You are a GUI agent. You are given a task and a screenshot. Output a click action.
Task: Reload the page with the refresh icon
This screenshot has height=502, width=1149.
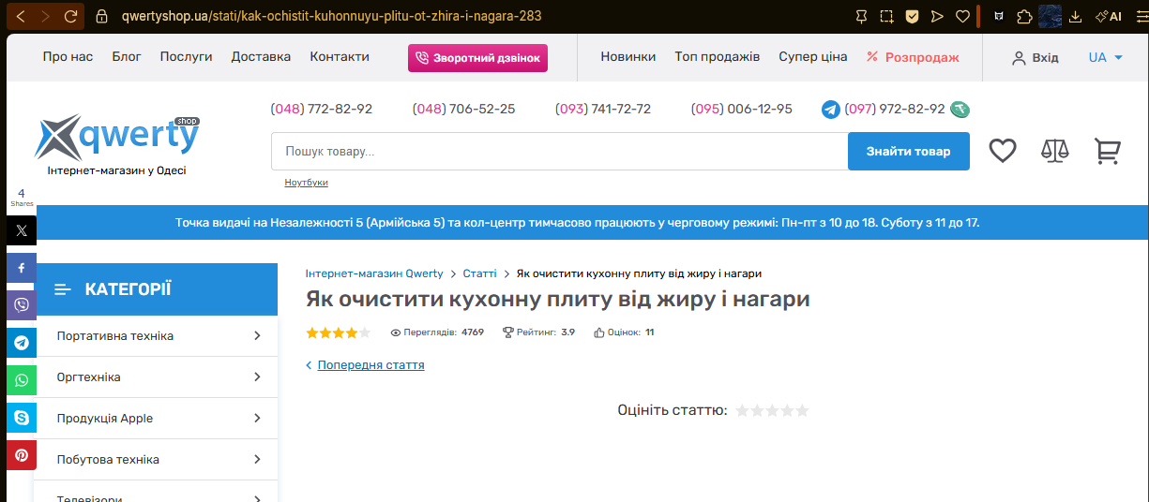71,16
